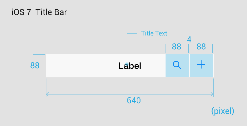Click the 88 above the plus button
247x126 pixels.
click(x=201, y=46)
